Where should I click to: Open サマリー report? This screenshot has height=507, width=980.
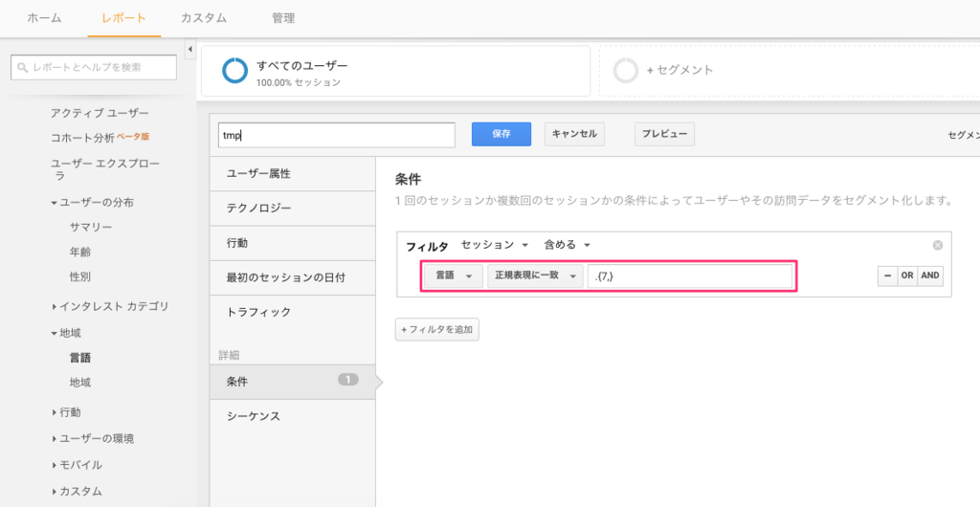point(91,228)
